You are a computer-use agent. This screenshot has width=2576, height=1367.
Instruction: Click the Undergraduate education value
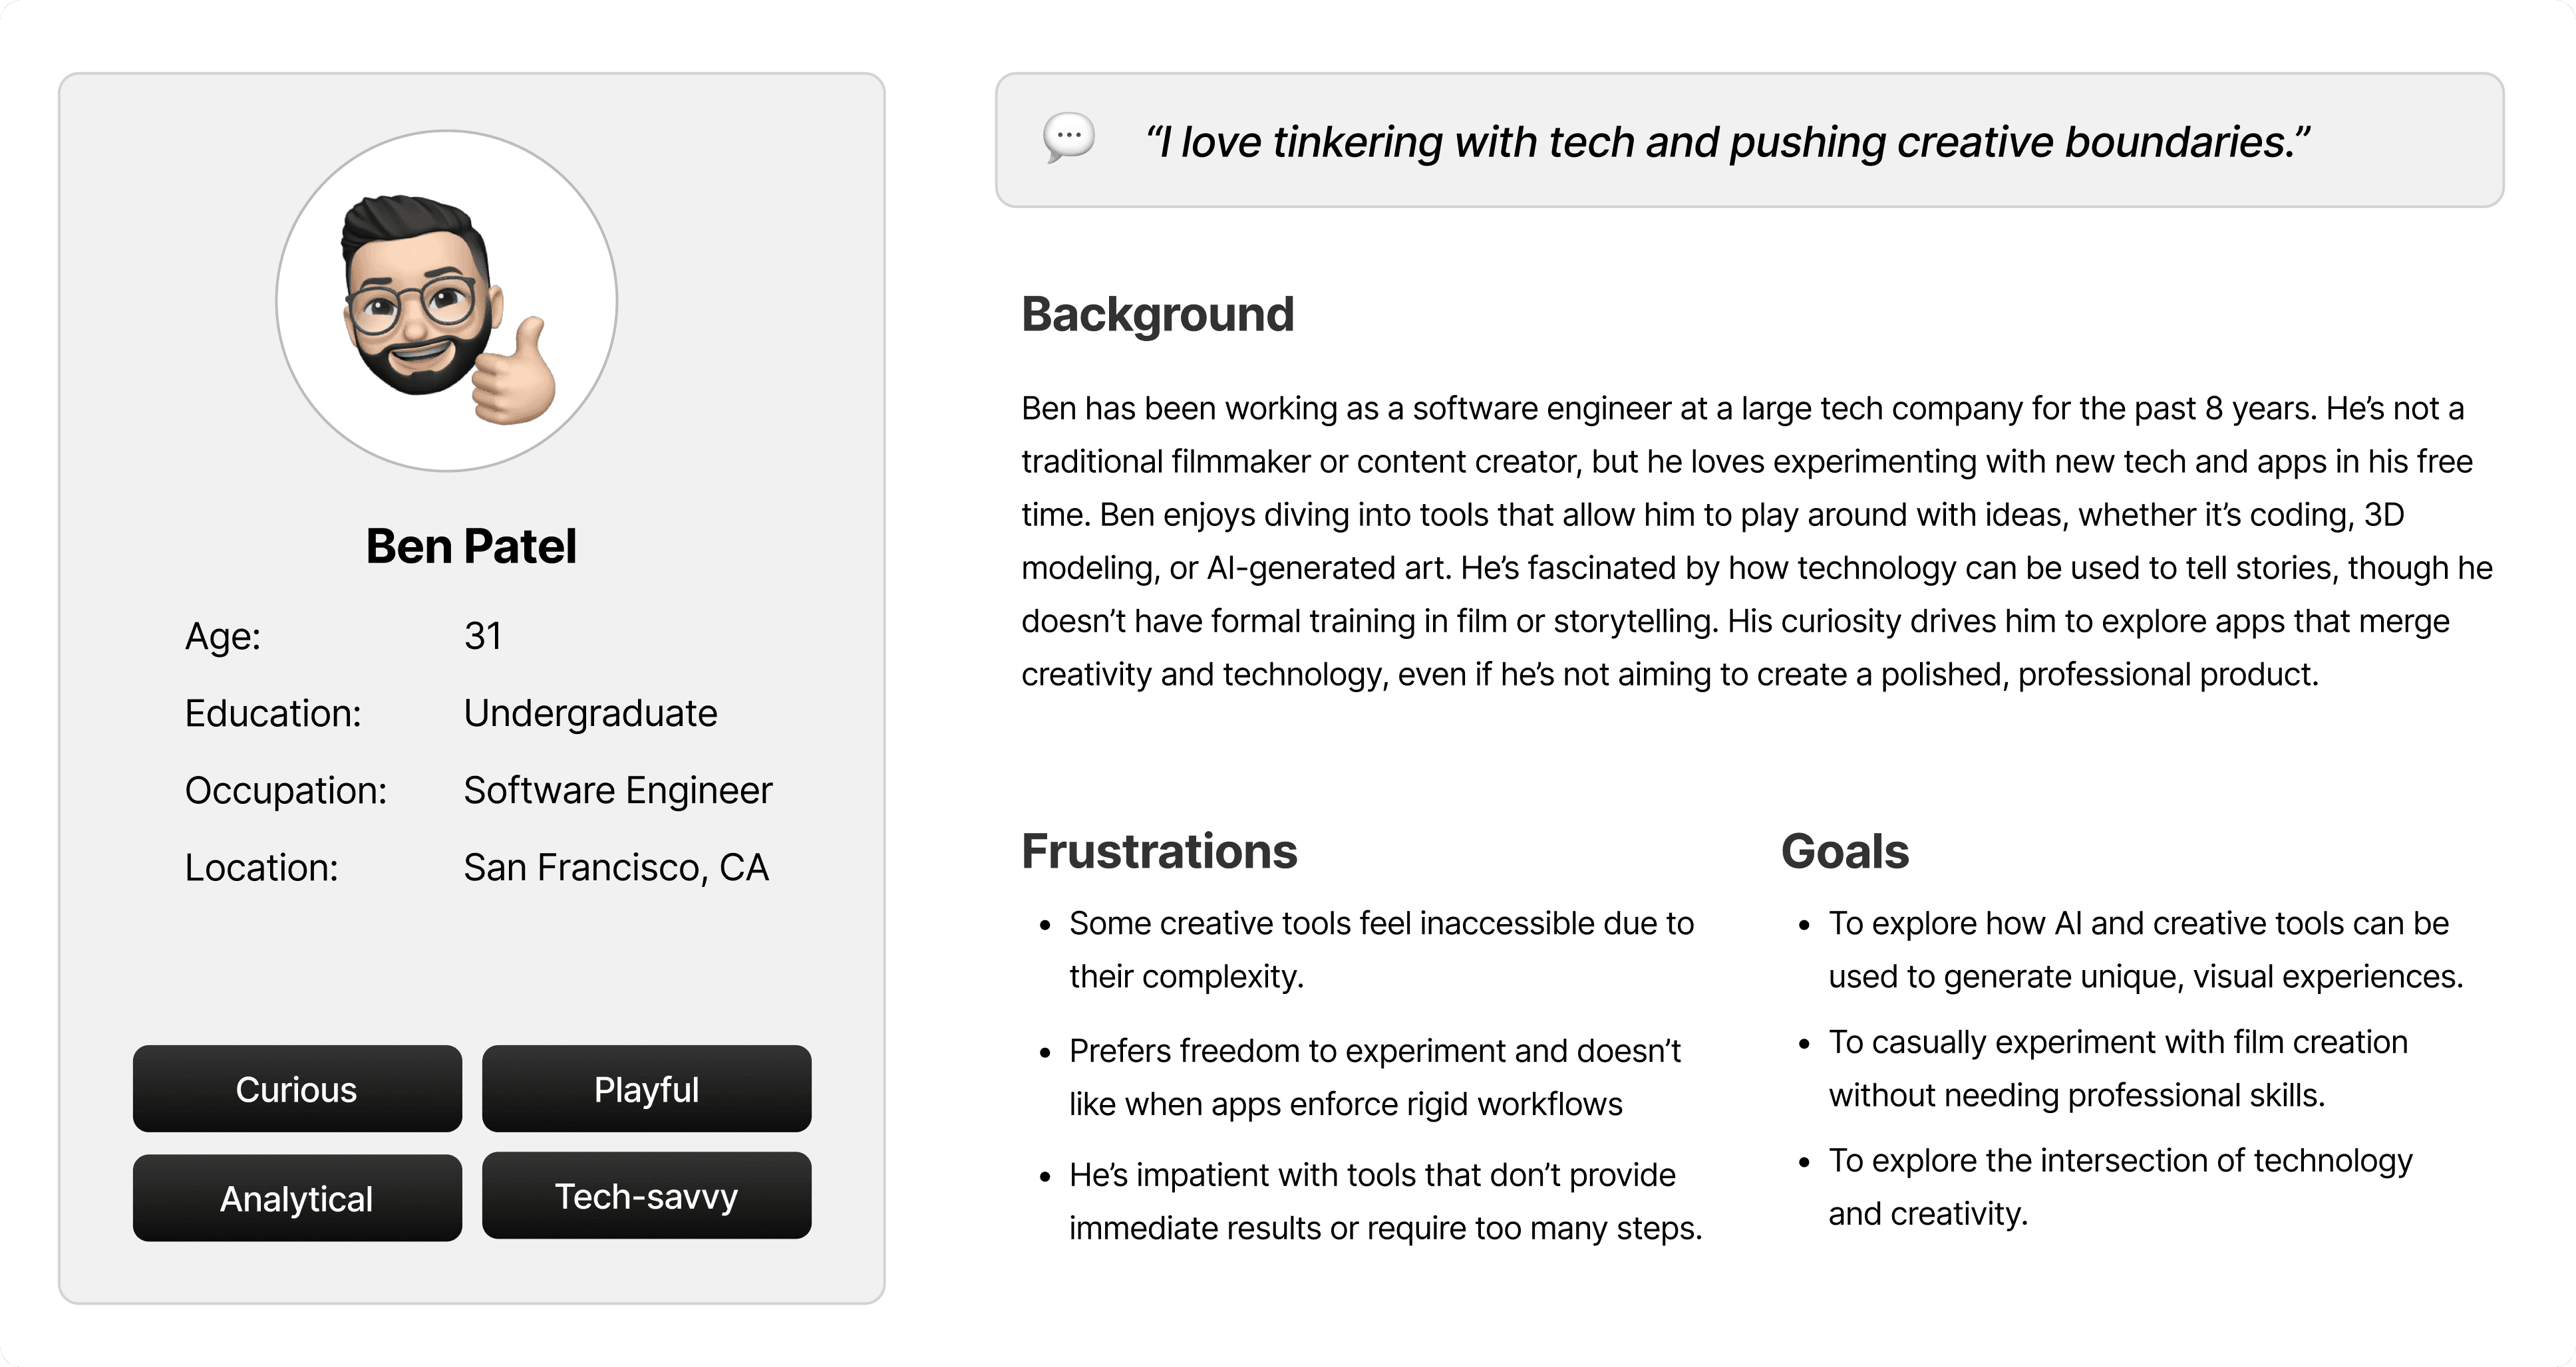[590, 713]
